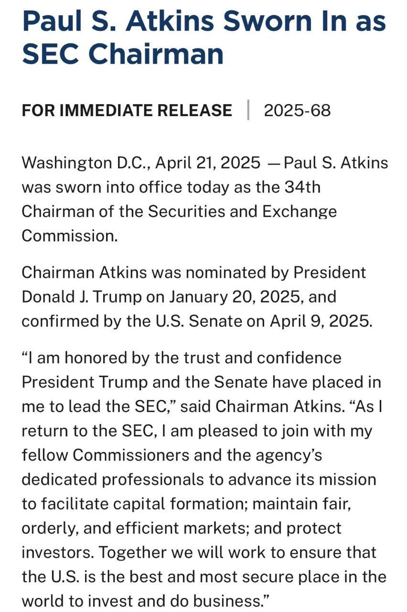407x612 pixels.
Task: Click the closing line "world to invest and do business"
Action: [146, 601]
